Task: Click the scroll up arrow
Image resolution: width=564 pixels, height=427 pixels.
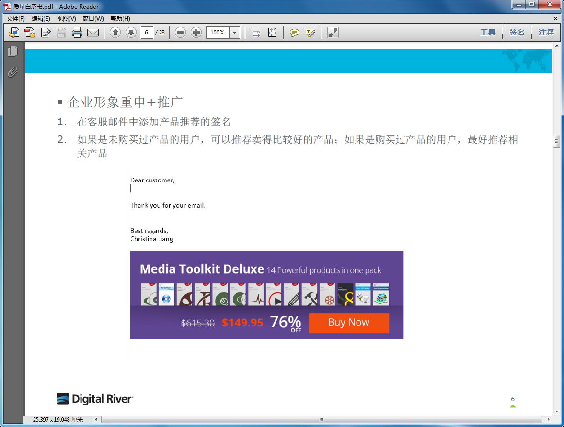Action: coord(556,46)
